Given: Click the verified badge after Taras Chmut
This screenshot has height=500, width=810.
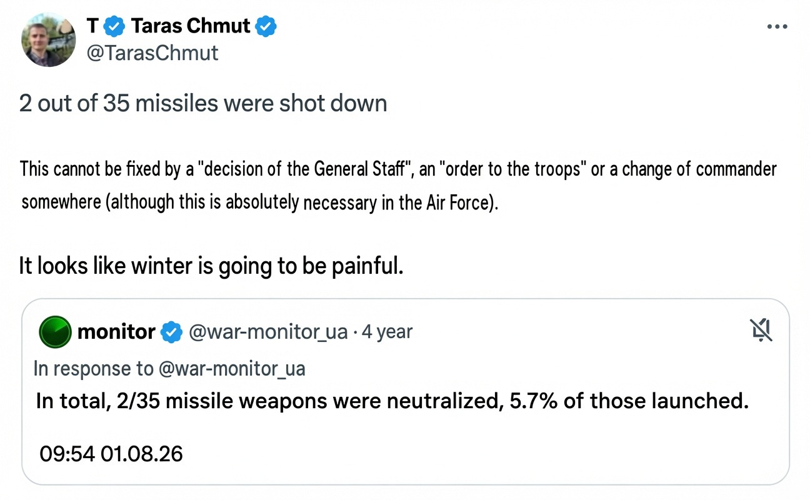Looking at the screenshot, I should 266,26.
